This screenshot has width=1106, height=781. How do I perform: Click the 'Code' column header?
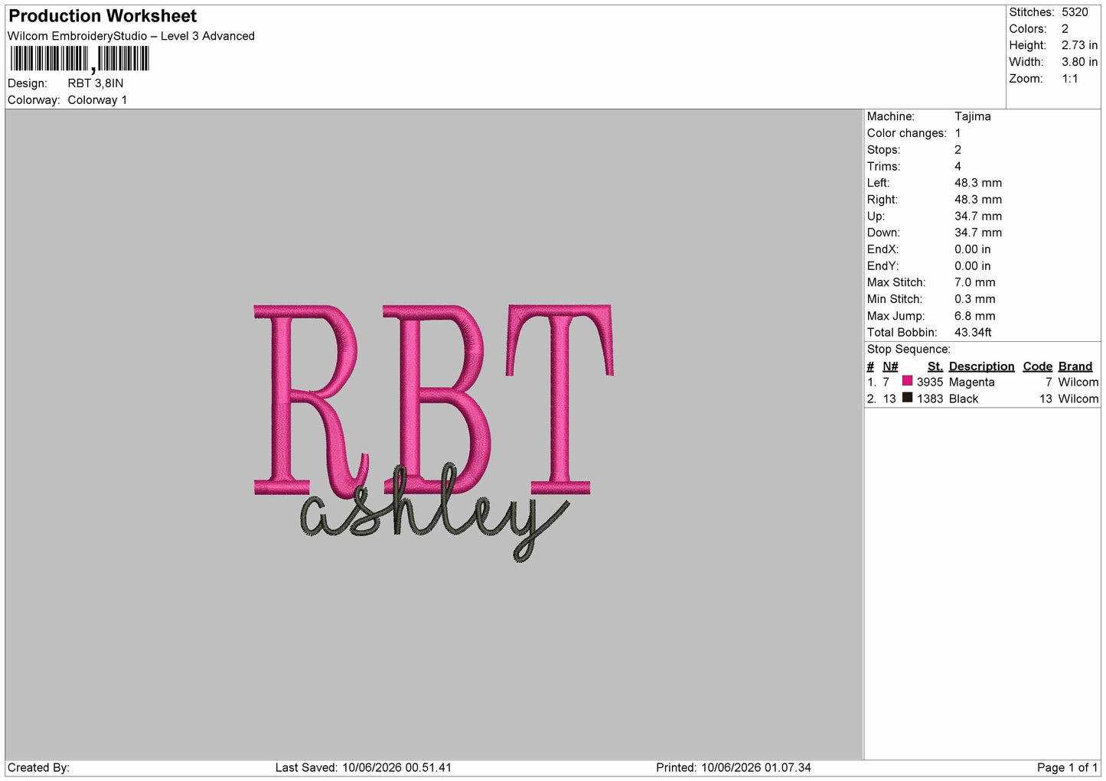pos(1037,366)
